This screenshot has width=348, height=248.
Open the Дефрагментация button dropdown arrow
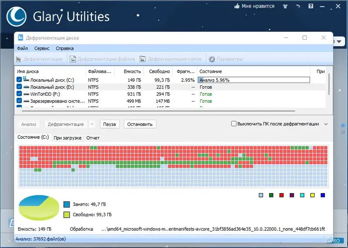(x=92, y=124)
